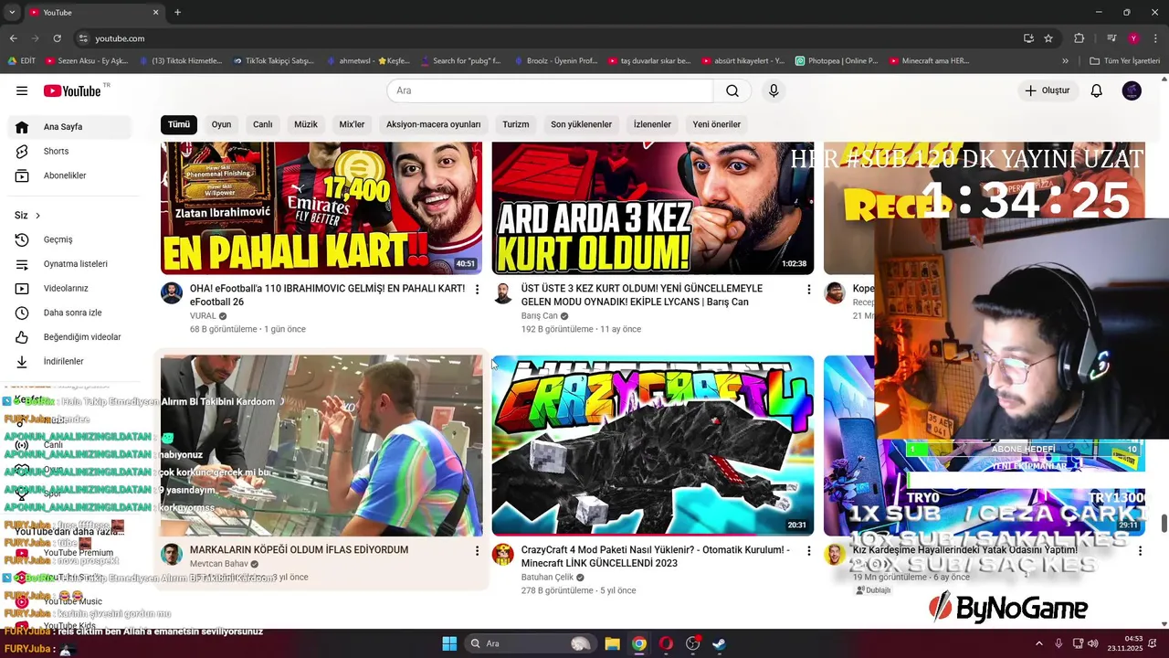1169x658 pixels.
Task: Bookmark this page with the star
Action: coord(1048,38)
